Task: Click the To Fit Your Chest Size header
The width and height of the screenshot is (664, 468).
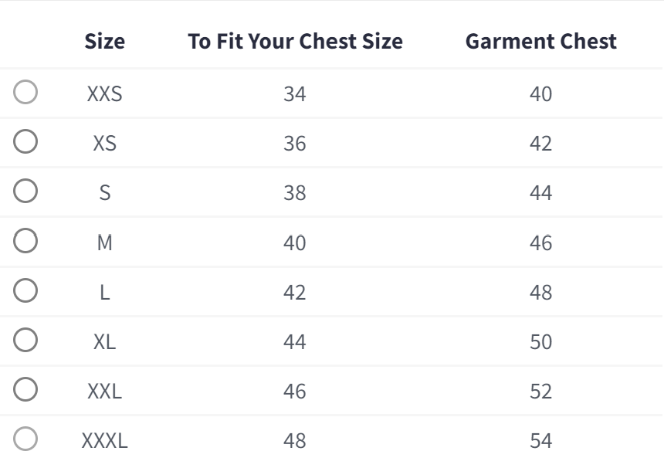Action: 295,42
